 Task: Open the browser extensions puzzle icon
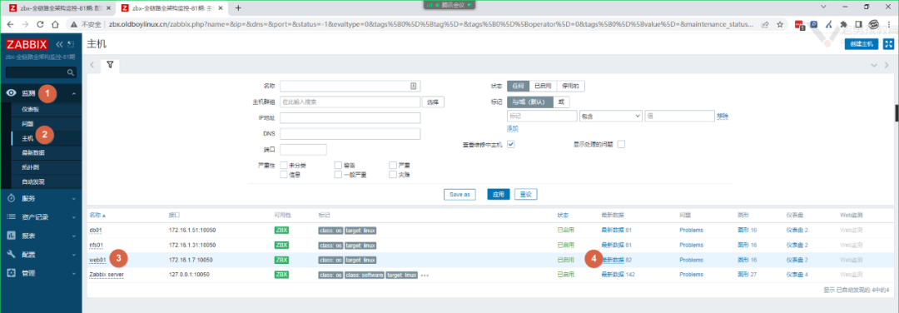843,25
